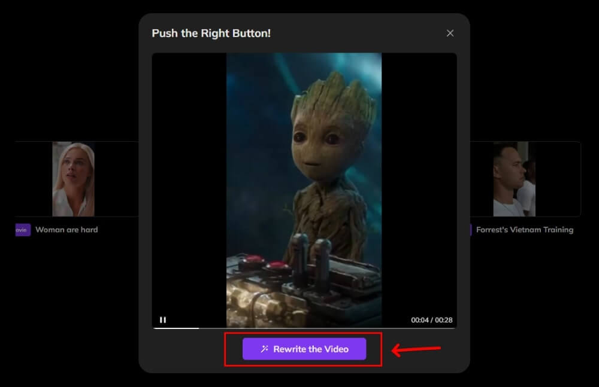This screenshot has height=387, width=599.
Task: Pause the playing video
Action: coord(163,320)
